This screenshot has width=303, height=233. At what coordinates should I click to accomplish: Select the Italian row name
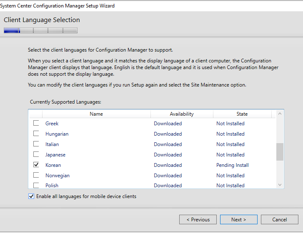point(52,144)
